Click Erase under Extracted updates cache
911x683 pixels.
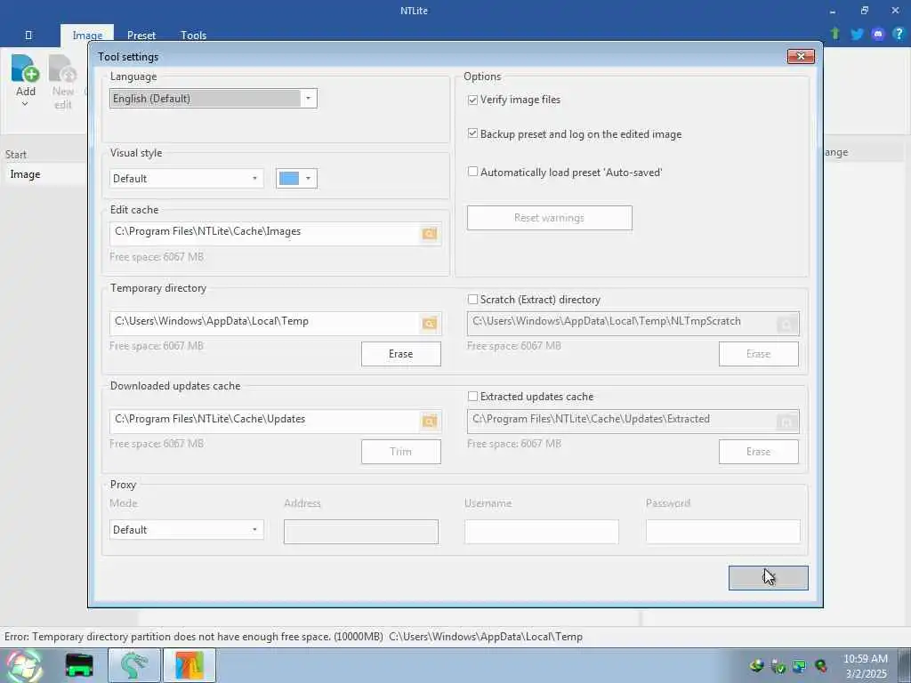[758, 451]
